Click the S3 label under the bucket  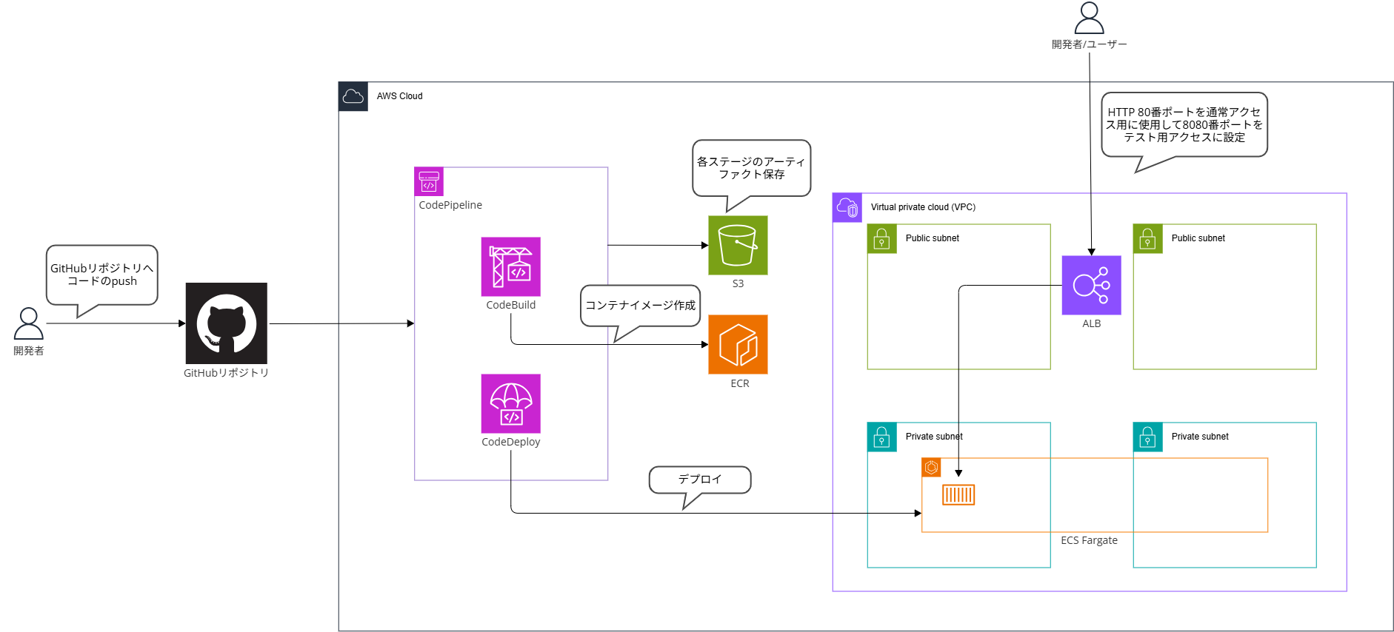coord(738,283)
